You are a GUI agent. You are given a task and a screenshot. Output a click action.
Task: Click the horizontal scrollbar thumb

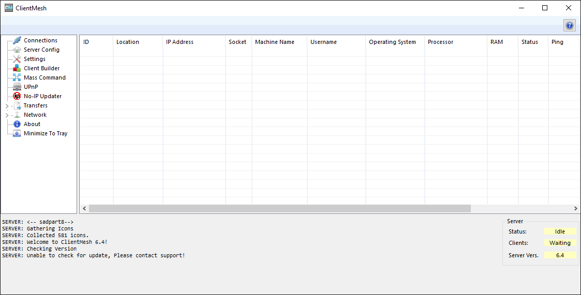tap(279, 208)
